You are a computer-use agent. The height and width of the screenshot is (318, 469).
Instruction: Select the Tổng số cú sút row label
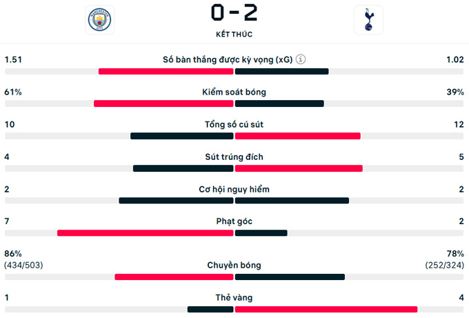click(234, 124)
